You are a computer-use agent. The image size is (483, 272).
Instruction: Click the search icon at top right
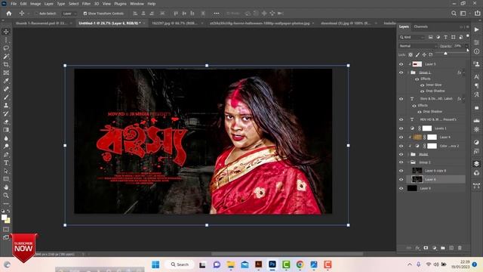pos(454,14)
